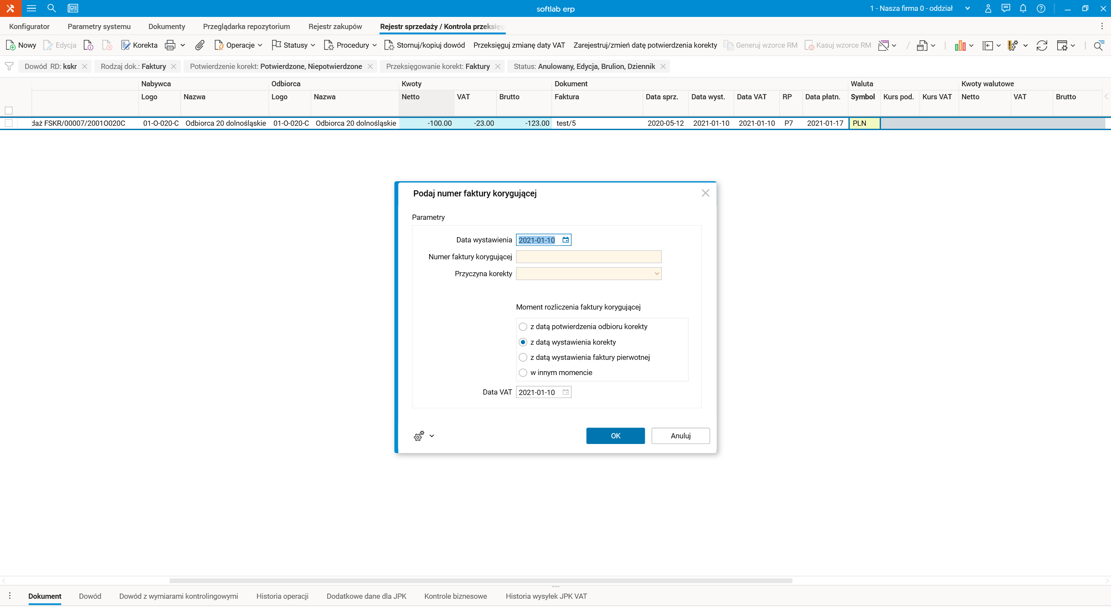Click the hamburger menu icon

pyautogui.click(x=31, y=8)
